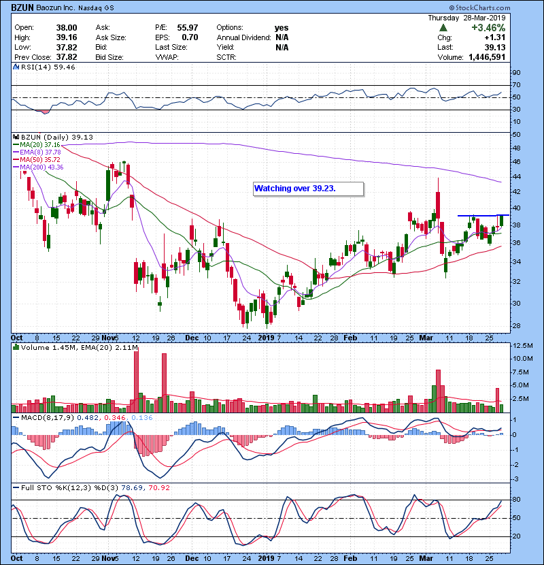This screenshot has width=544, height=565.
Task: Click the MA(20) 37.16 legend entry
Action: point(37,145)
